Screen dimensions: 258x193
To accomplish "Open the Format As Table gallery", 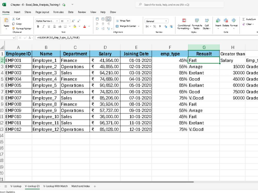I will tap(197, 24).
